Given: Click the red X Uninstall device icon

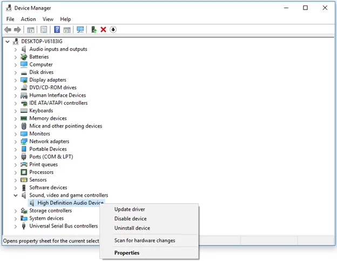Looking at the screenshot, I should [x=103, y=30].
